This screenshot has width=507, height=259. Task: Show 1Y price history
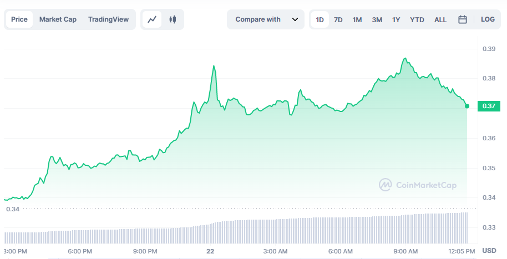pyautogui.click(x=396, y=19)
